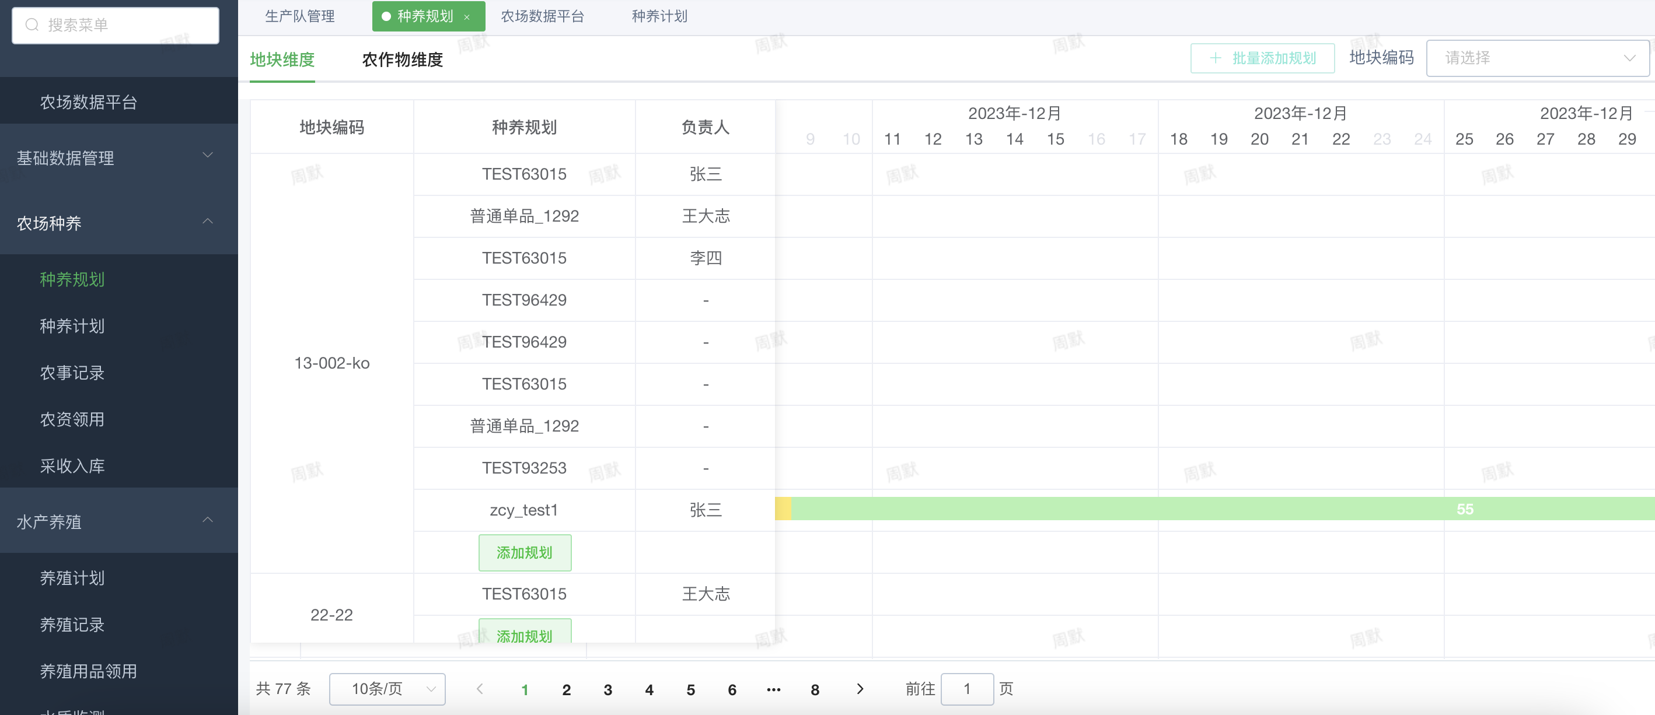Switch to the 种养计划 top tab
The height and width of the screenshot is (715, 1655).
(x=660, y=16)
